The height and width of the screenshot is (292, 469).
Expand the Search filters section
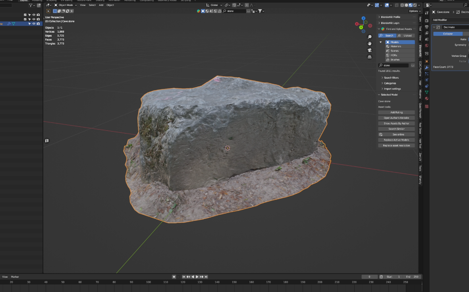click(x=391, y=77)
